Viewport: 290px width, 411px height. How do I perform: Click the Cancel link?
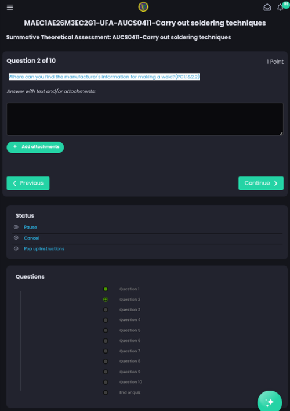tap(31, 238)
